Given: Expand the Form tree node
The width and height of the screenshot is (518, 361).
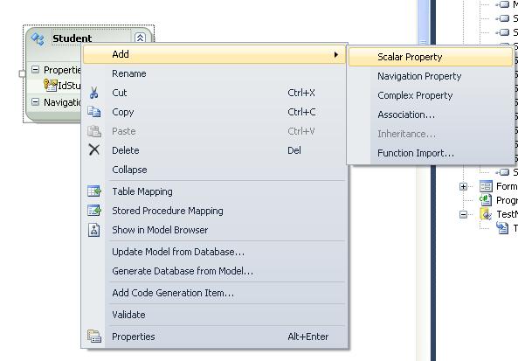Looking at the screenshot, I should (463, 187).
